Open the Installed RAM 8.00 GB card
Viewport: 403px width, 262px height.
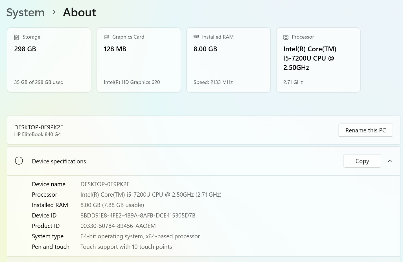(229, 60)
